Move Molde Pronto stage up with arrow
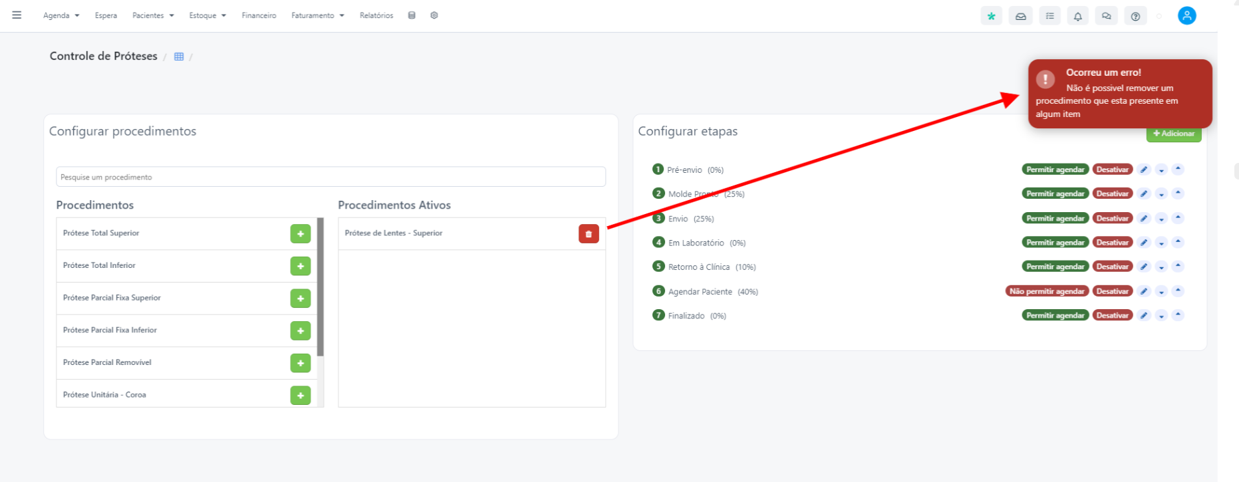Image resolution: width=1239 pixels, height=482 pixels. (x=1178, y=193)
